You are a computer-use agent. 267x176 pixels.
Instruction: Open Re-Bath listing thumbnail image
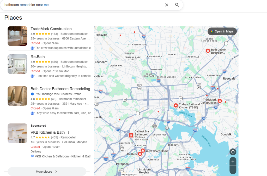tap(17, 64)
